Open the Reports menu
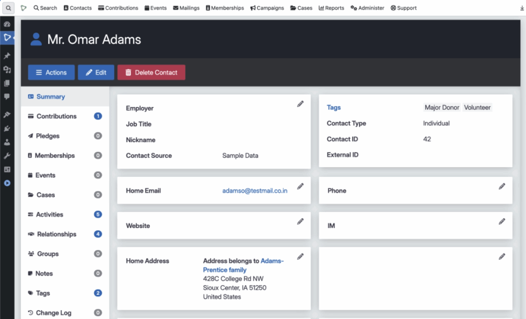Screen dimensions: 526x319 point(331,8)
